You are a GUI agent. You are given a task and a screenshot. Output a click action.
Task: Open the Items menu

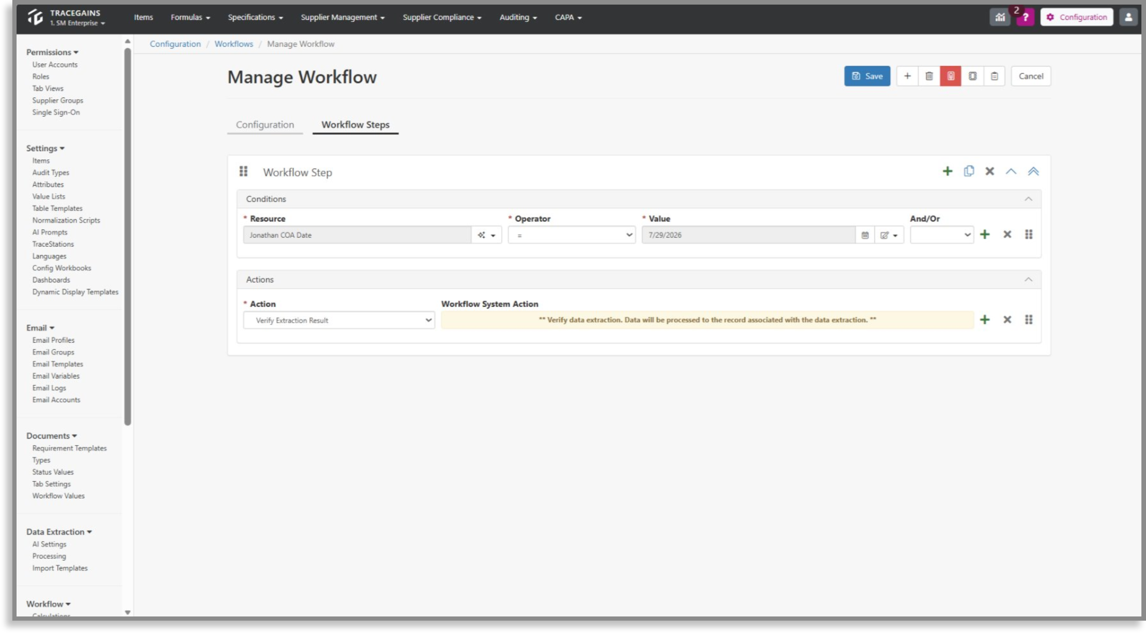[x=143, y=17]
